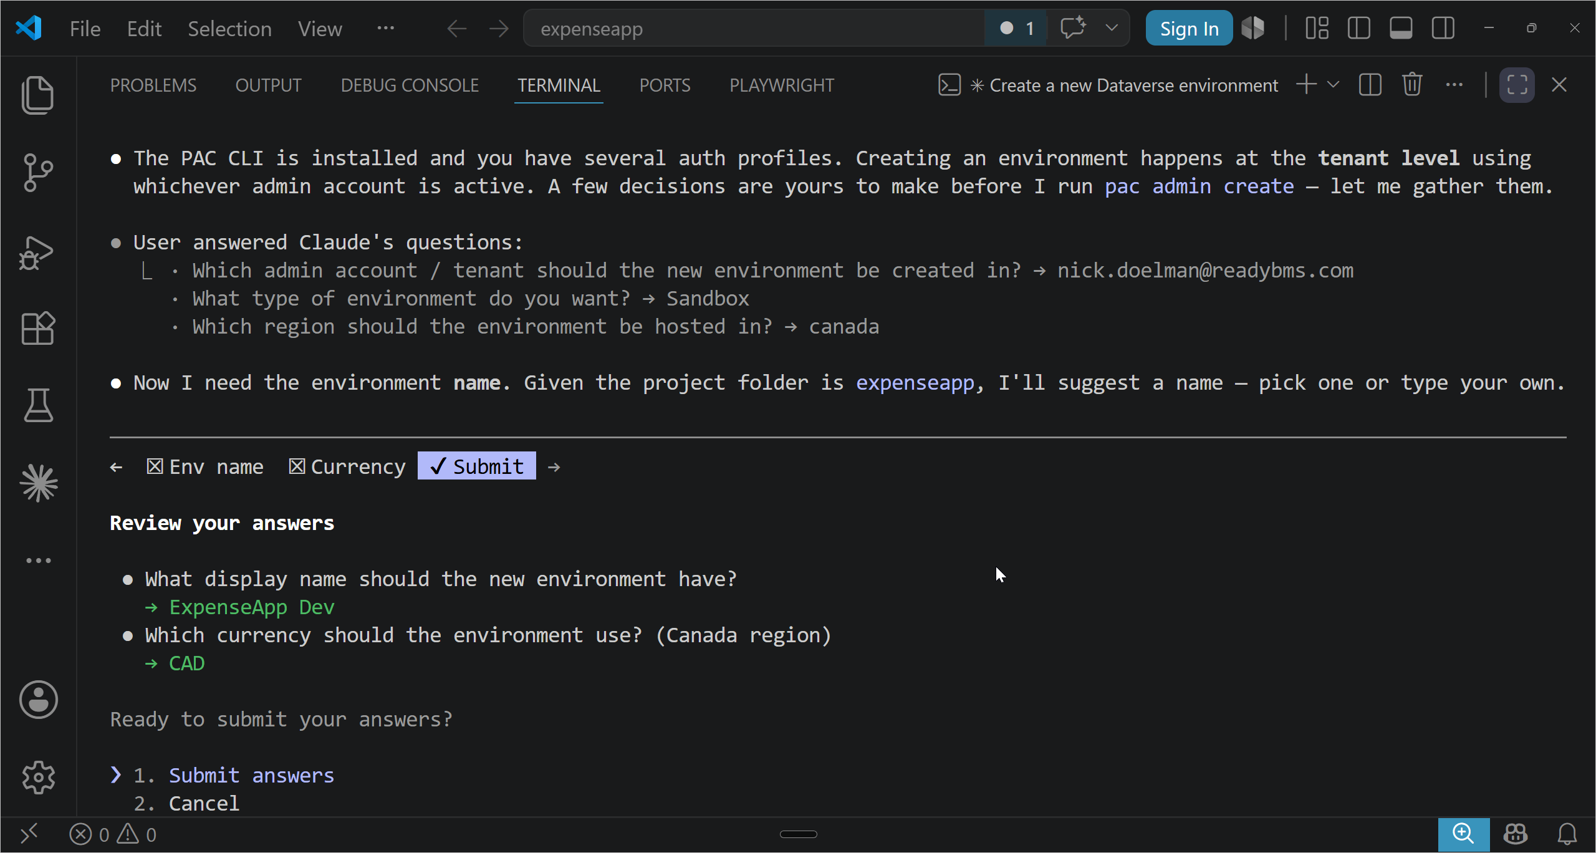Screen dimensions: 1596x853
Task: Open terminal panel more actions ellipsis
Action: point(1454,85)
